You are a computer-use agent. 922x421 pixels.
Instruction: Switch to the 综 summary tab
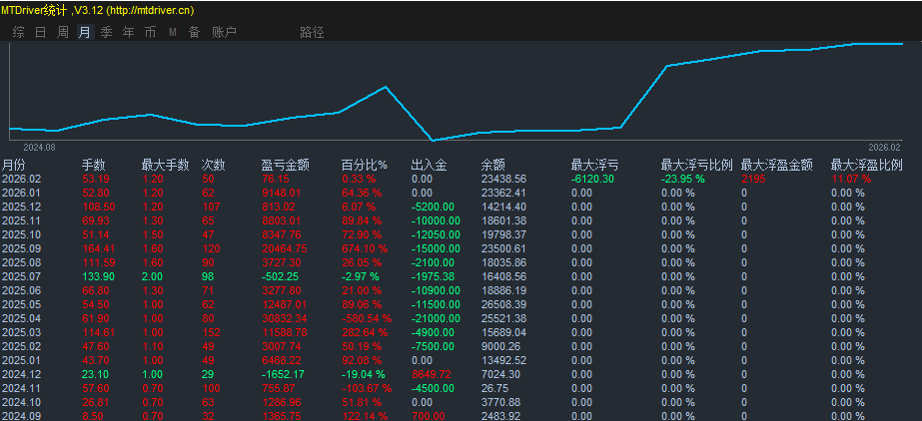18,32
